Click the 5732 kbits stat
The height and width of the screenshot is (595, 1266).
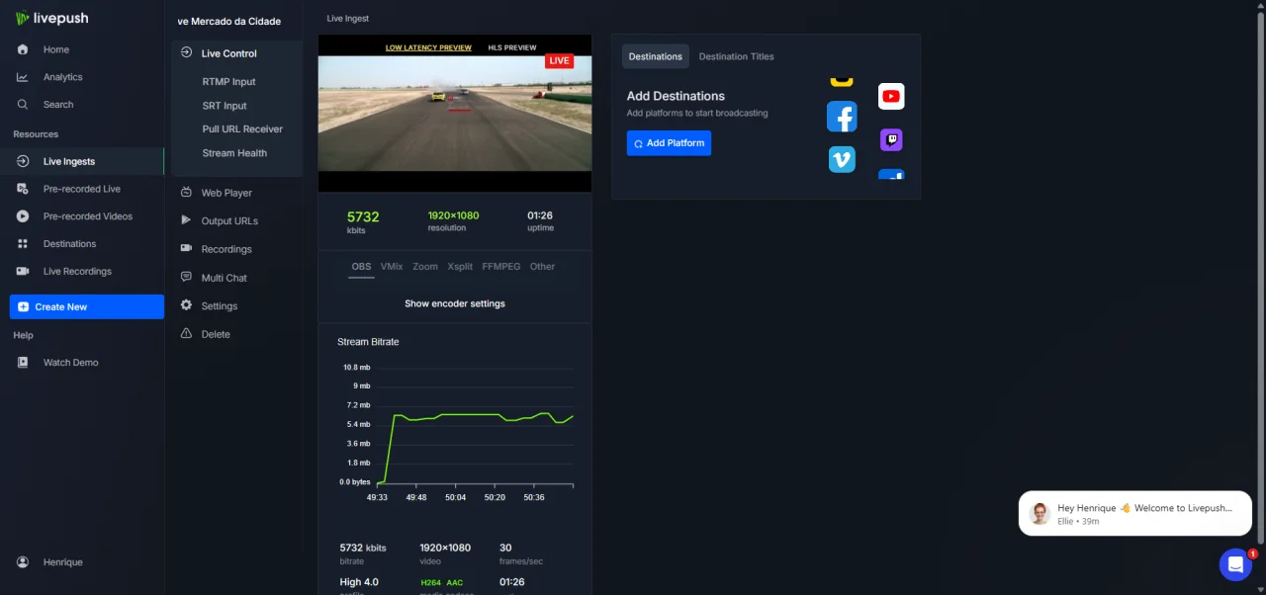(x=363, y=221)
